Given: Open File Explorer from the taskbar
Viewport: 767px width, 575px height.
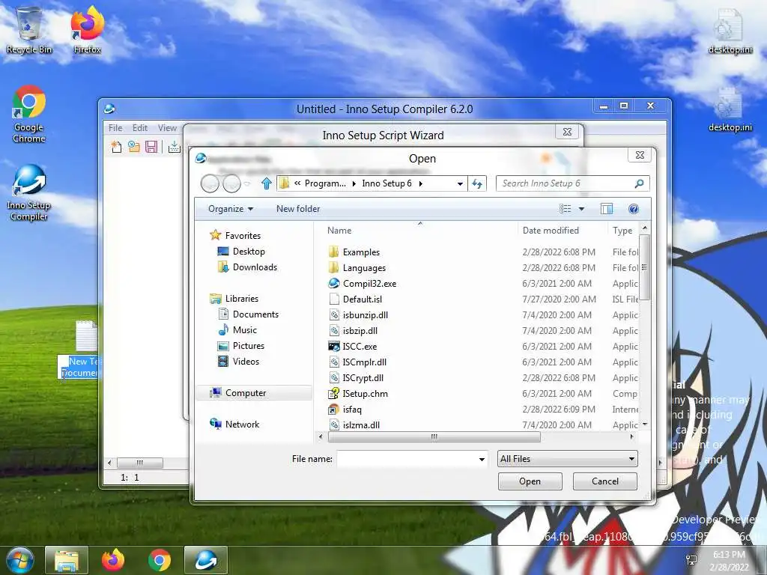Looking at the screenshot, I should point(67,560).
